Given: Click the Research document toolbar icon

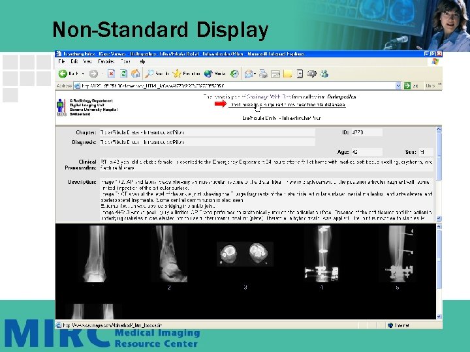Looking at the screenshot, I should (x=300, y=74).
